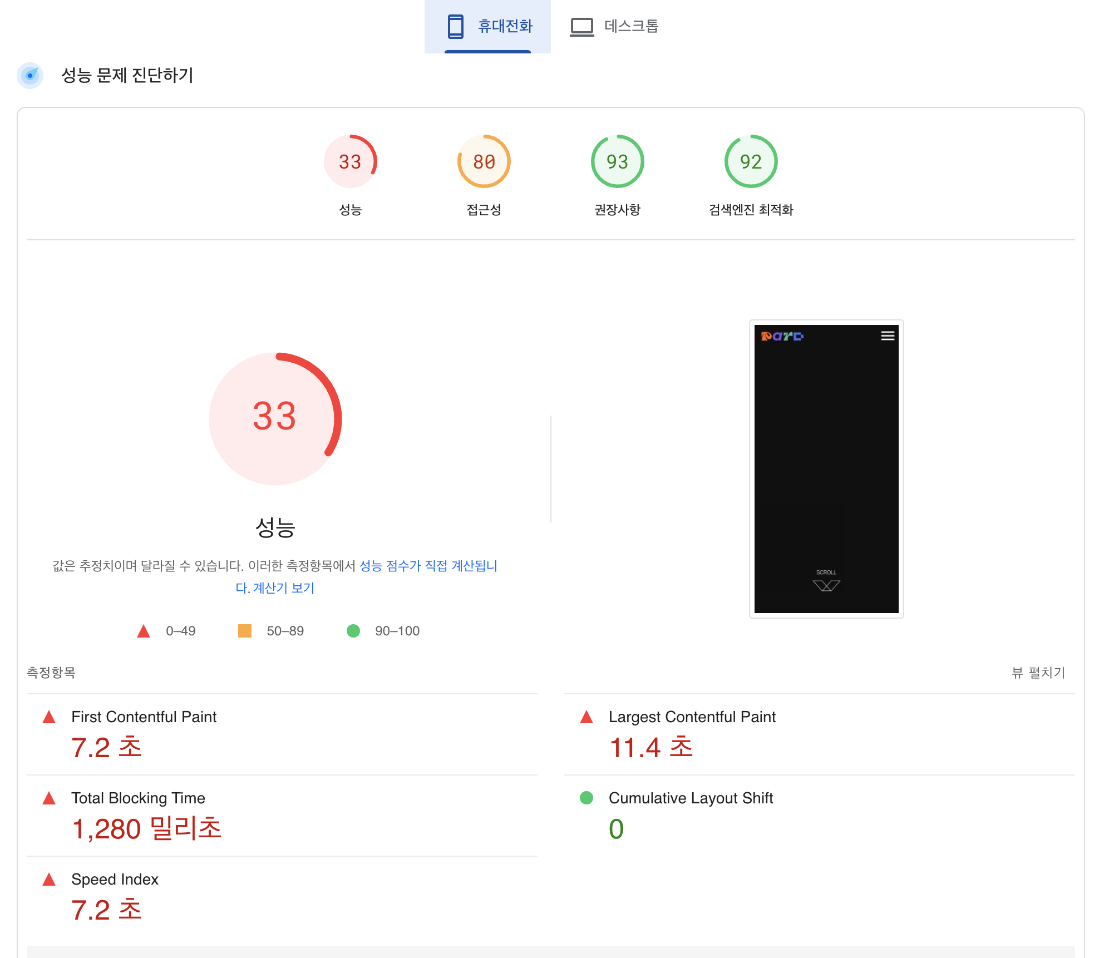Screen dimensions: 1104x958
Task: Click the red triangle beside Speed Index
Action: [x=49, y=879]
